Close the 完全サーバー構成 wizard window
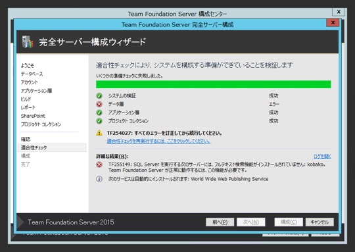The width and height of the screenshot is (355, 252). pos(333,22)
